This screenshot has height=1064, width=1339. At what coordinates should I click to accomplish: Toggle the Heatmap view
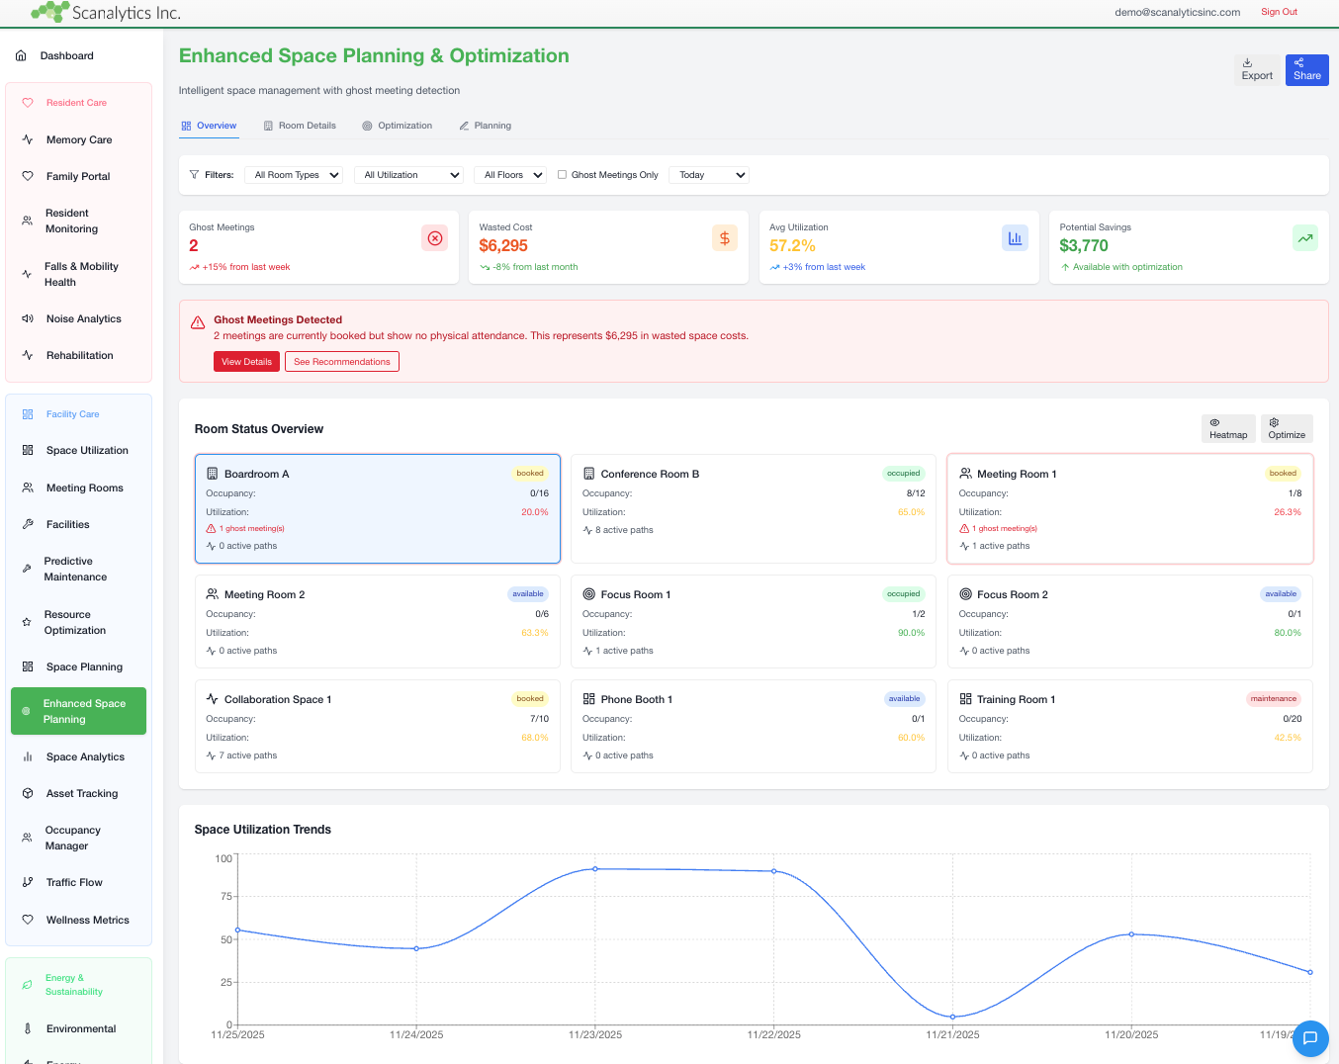click(1228, 429)
